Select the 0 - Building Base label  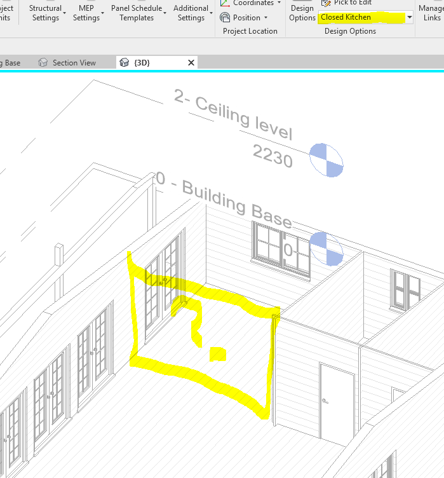pos(224,200)
